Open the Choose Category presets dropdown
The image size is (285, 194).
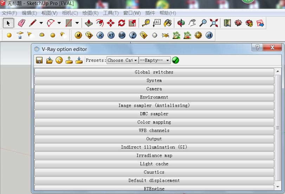pyautogui.click(x=123, y=60)
